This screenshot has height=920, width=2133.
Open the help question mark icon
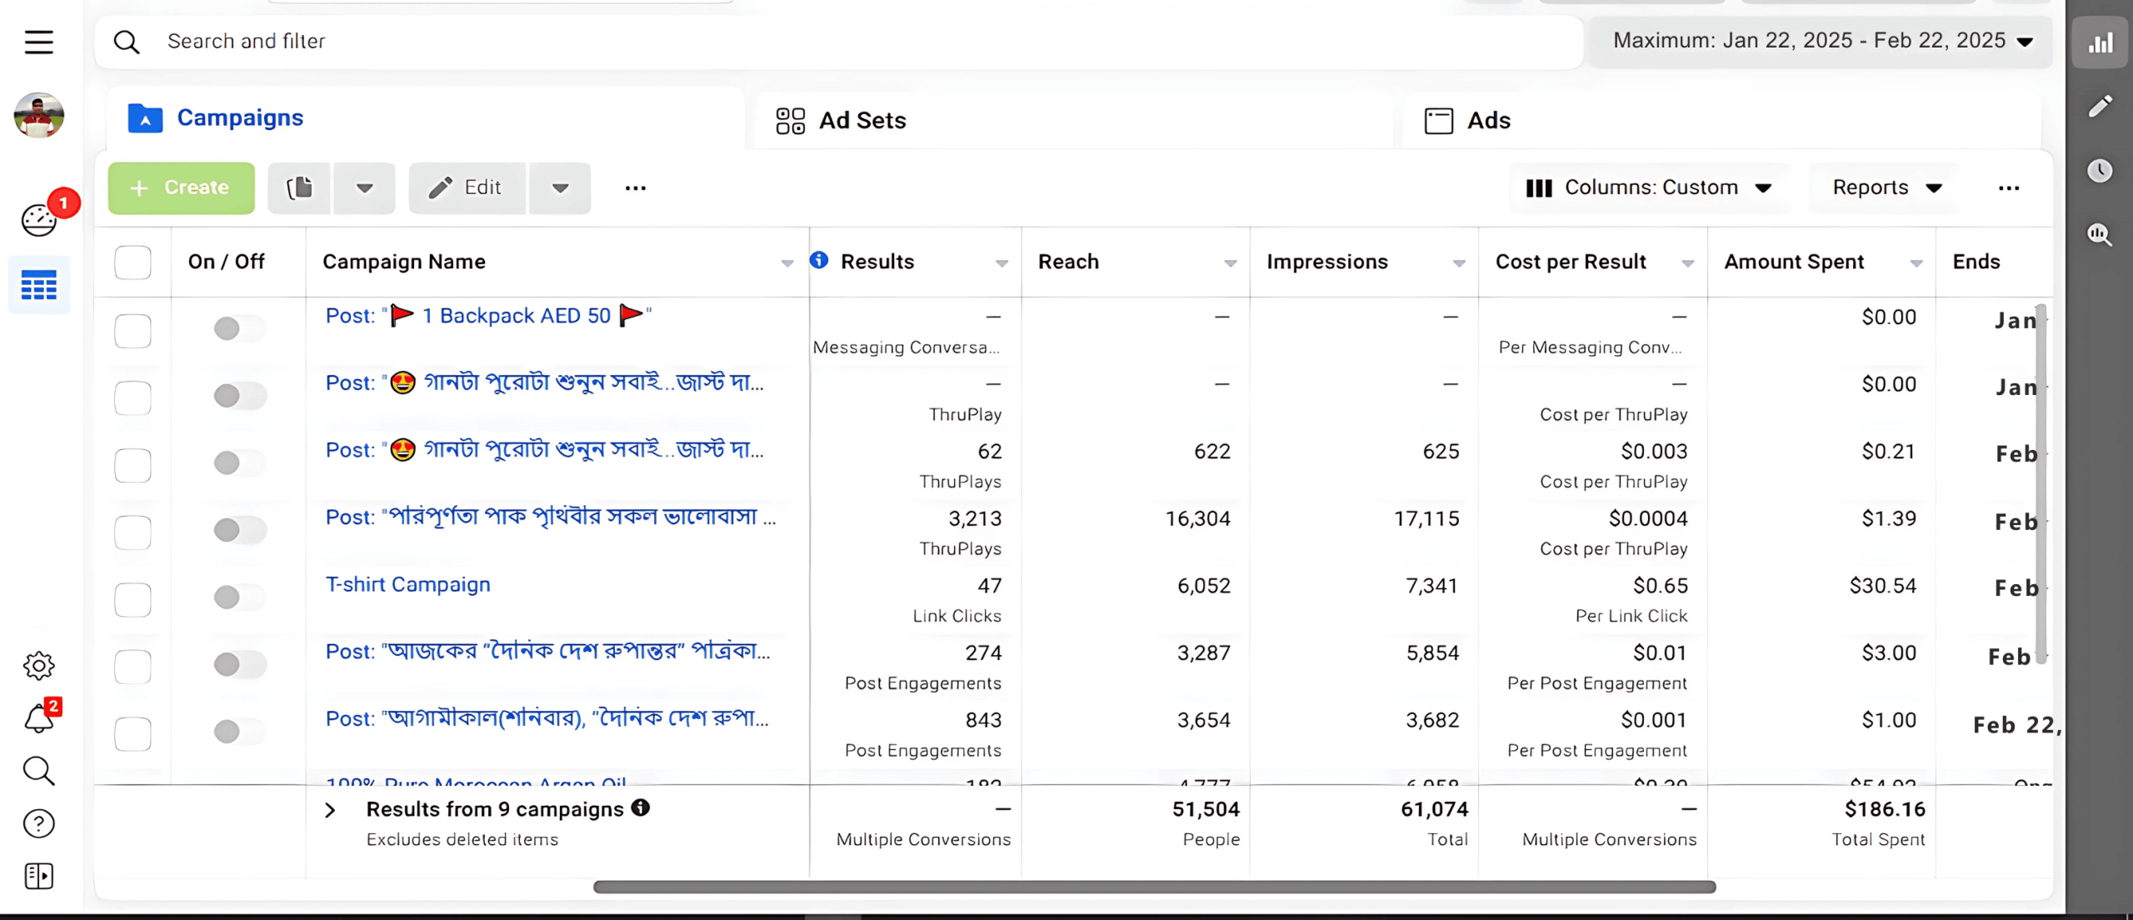coord(38,824)
